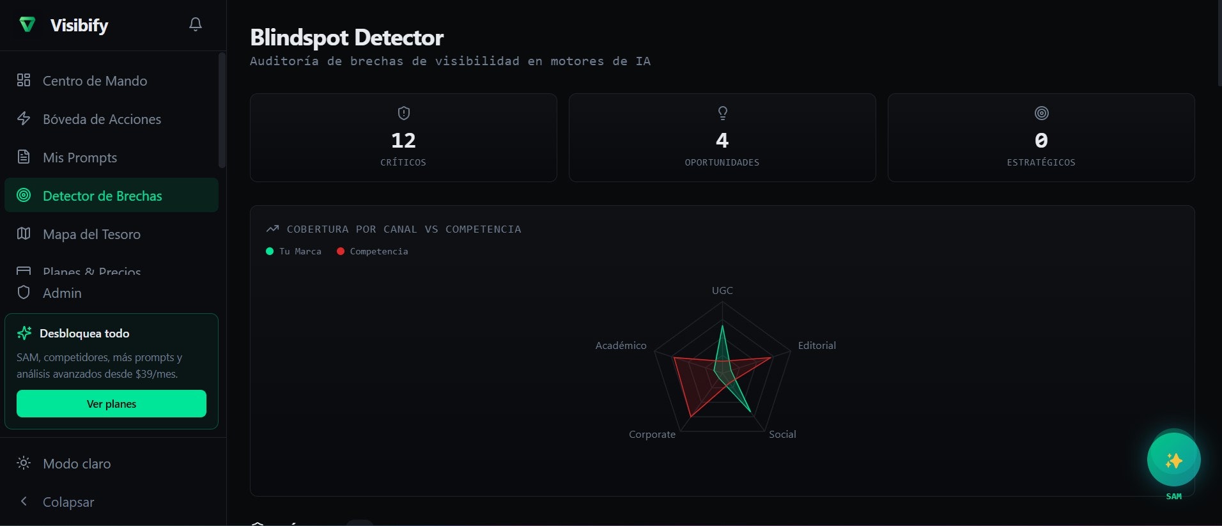Click the Visibify logo icon
This screenshot has width=1222, height=526.
click(x=27, y=25)
